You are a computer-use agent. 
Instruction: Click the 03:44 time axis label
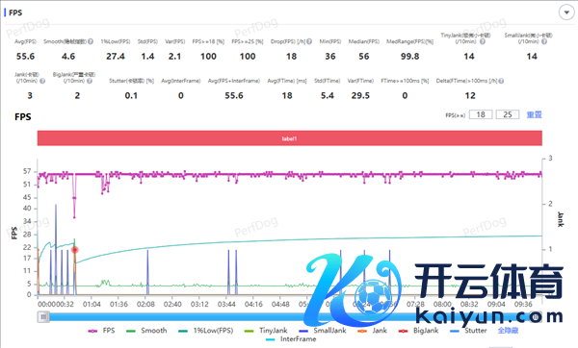[226, 305]
